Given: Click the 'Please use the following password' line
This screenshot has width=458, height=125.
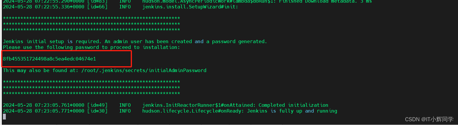Looking at the screenshot, I should 92,47.
